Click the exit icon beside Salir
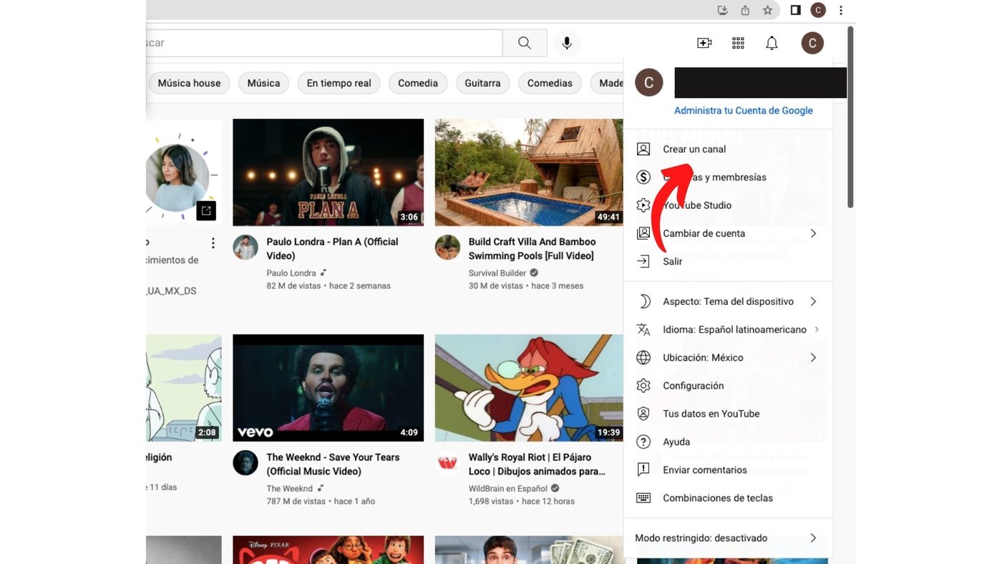 pos(643,261)
